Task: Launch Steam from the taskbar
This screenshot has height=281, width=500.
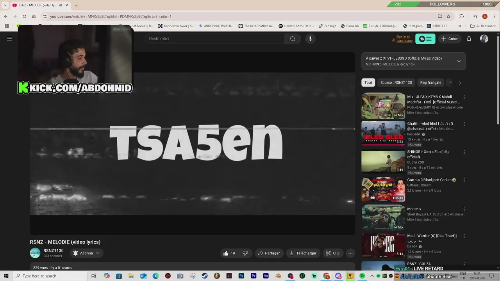Action: 205,276
